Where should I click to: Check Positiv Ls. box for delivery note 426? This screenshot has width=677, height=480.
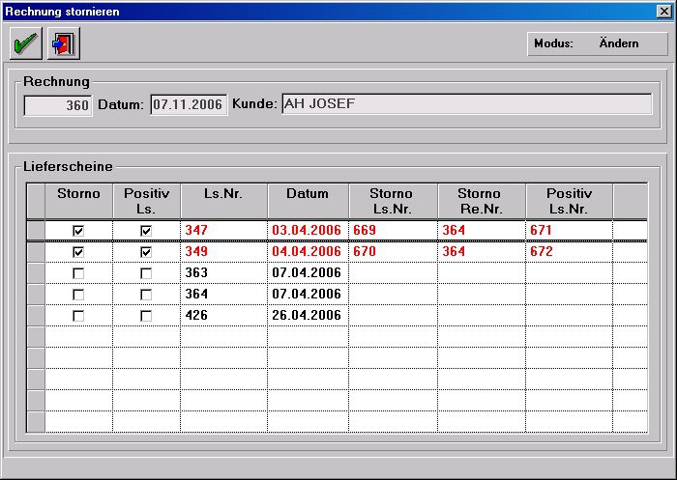(146, 316)
